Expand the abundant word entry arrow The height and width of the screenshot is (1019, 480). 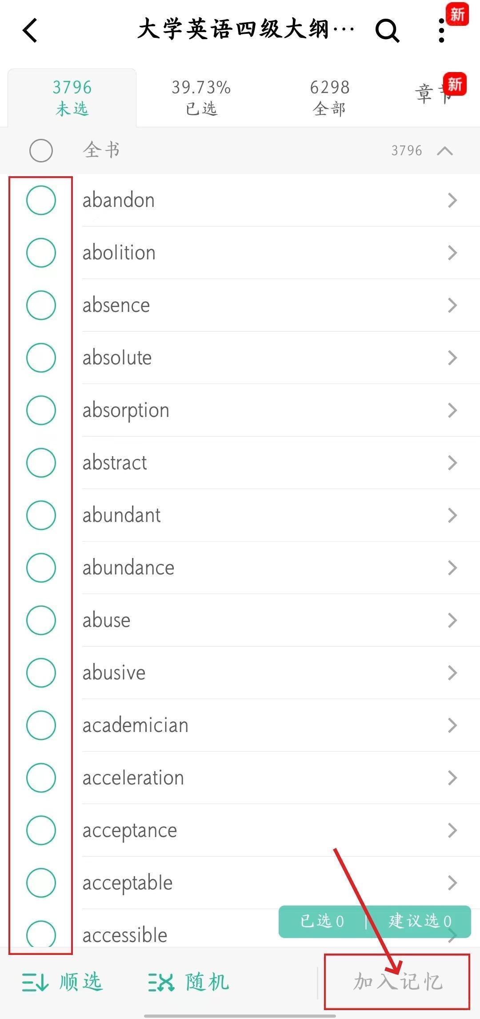[x=452, y=516]
